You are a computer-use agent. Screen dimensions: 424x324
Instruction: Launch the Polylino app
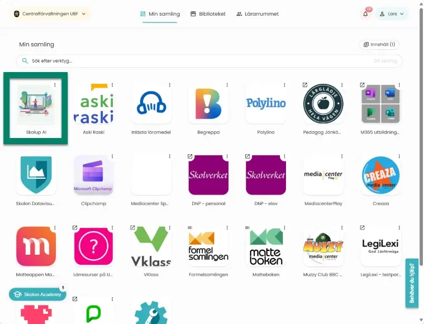pyautogui.click(x=266, y=104)
